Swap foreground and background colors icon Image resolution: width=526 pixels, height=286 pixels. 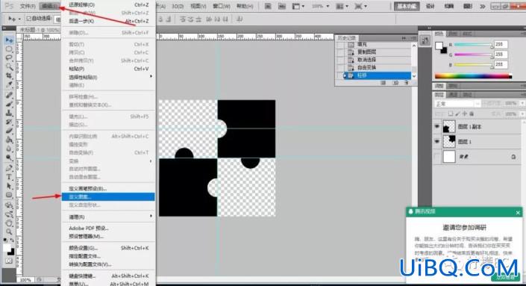(12, 240)
